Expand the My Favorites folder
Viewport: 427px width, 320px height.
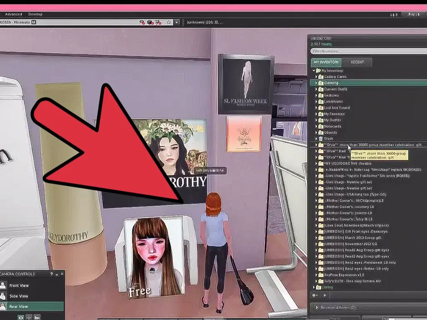click(x=316, y=114)
